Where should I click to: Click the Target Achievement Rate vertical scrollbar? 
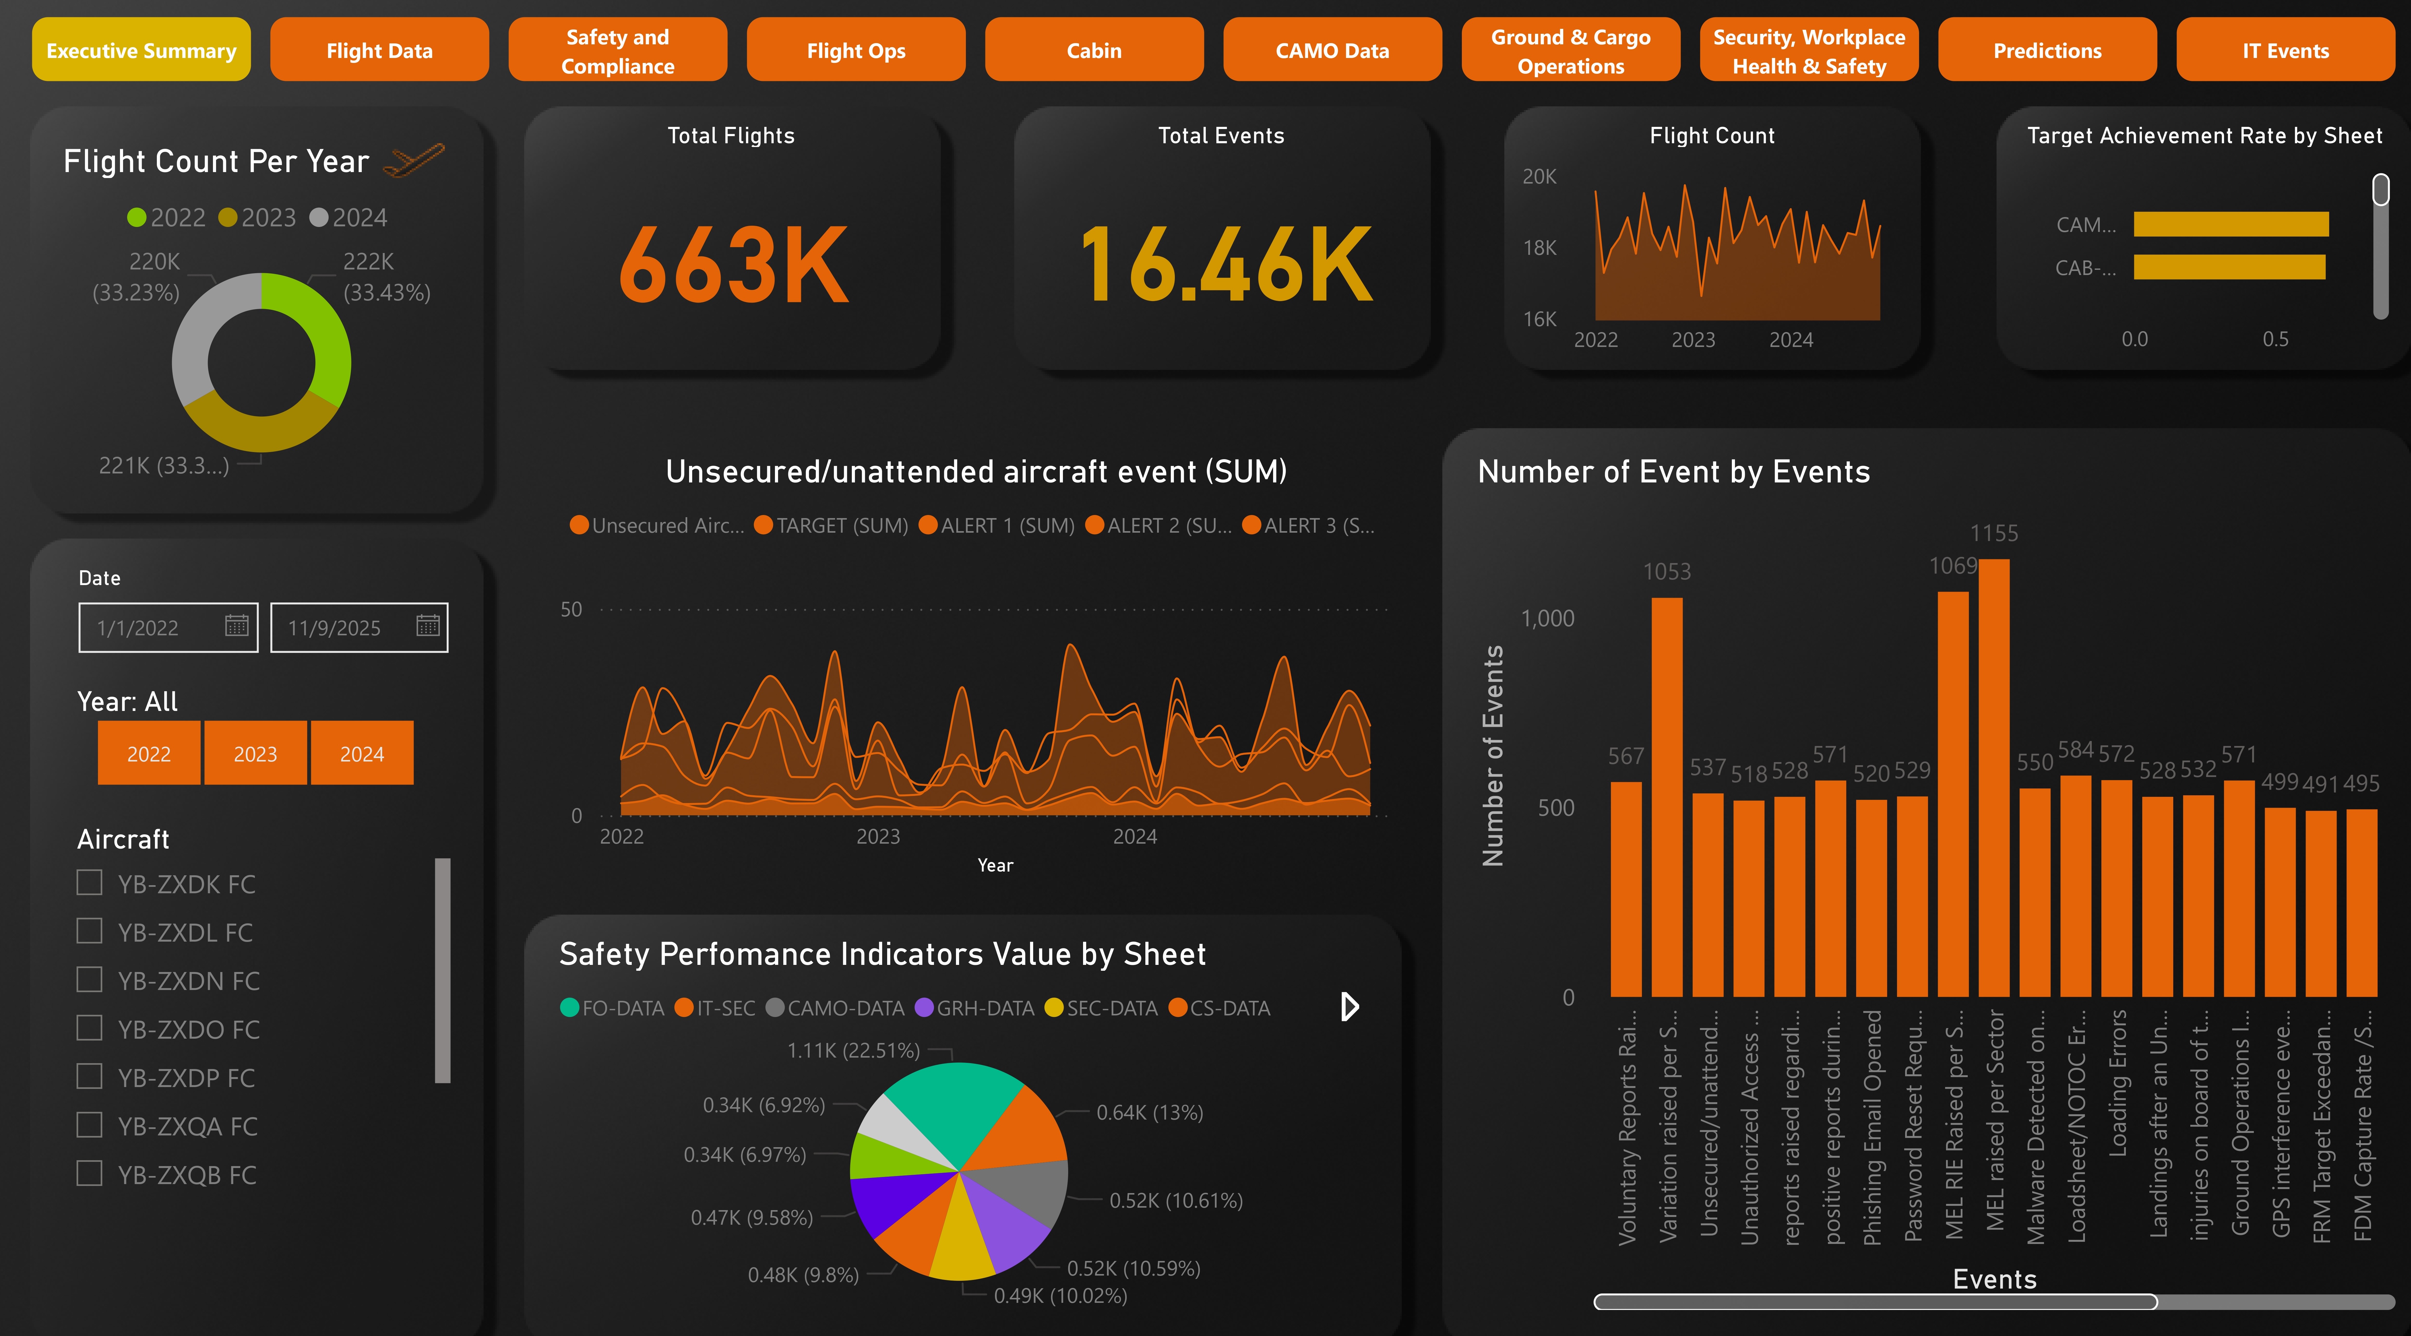2381,245
